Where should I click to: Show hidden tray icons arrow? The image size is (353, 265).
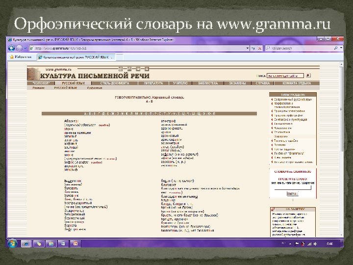[290, 244]
